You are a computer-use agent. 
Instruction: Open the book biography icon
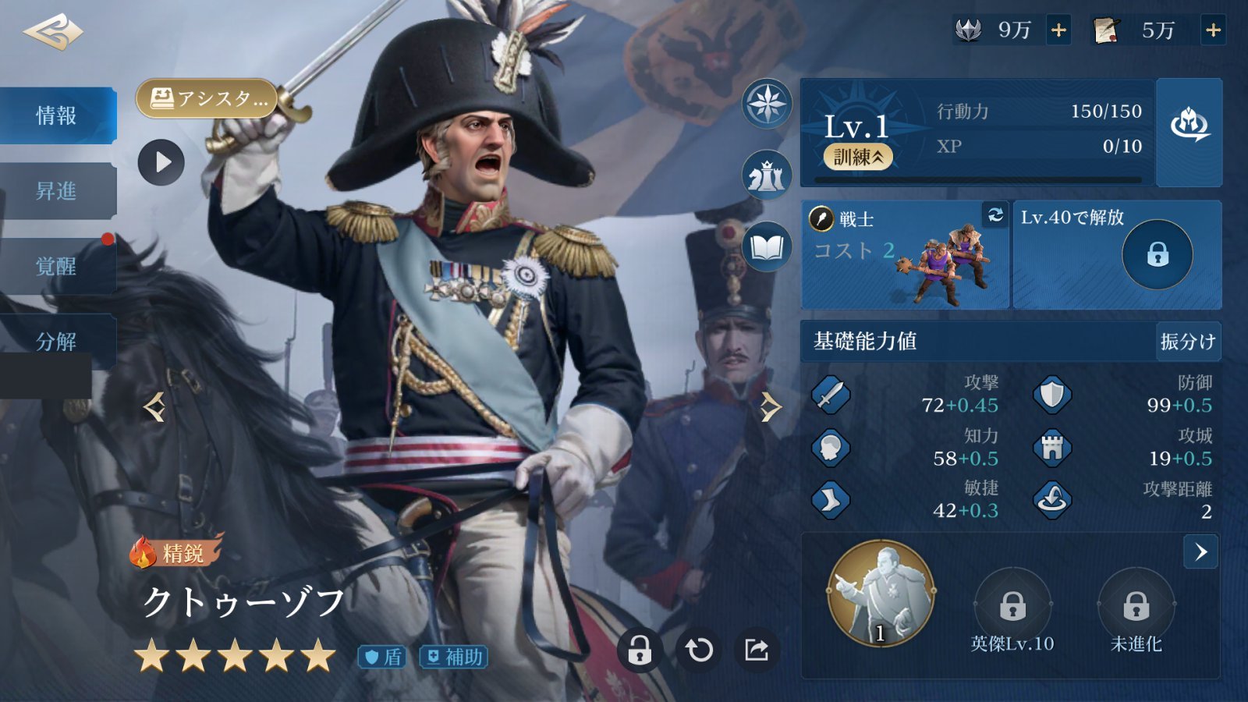[767, 247]
